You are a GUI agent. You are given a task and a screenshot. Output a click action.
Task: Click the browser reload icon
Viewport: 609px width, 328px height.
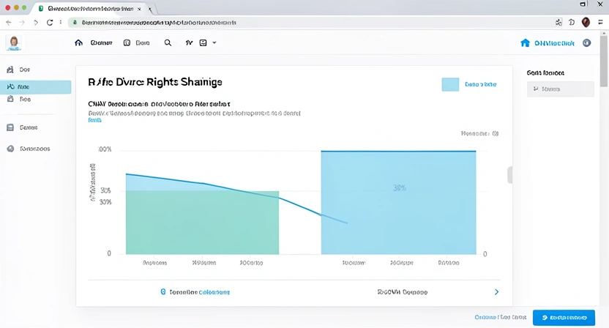(50, 23)
